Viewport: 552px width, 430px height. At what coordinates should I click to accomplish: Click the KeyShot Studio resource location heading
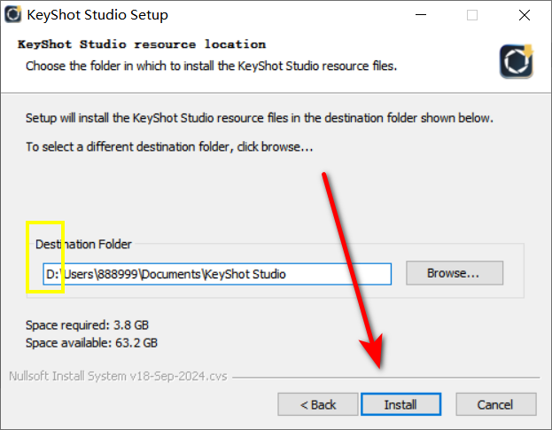[x=142, y=44]
